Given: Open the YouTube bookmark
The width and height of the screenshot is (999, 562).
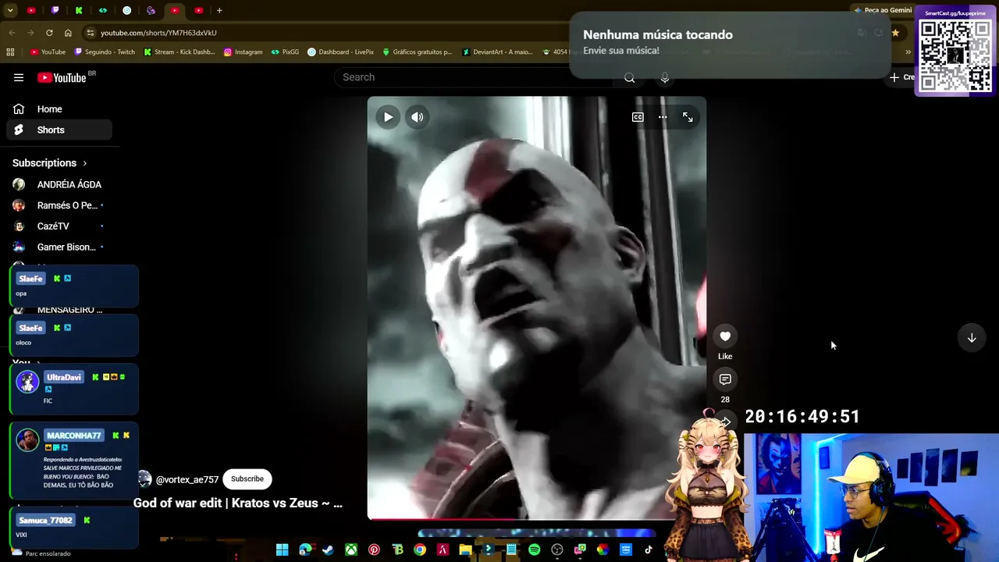Looking at the screenshot, I should 48,52.
